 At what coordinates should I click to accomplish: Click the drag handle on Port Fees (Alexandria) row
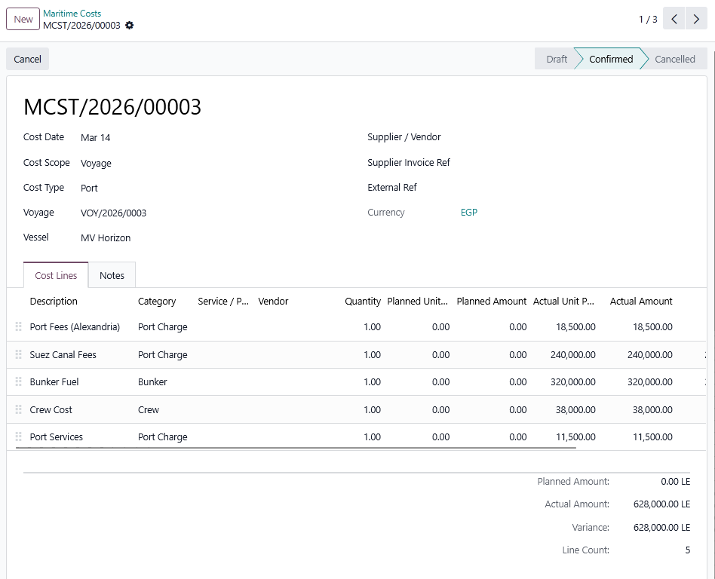[x=17, y=326]
